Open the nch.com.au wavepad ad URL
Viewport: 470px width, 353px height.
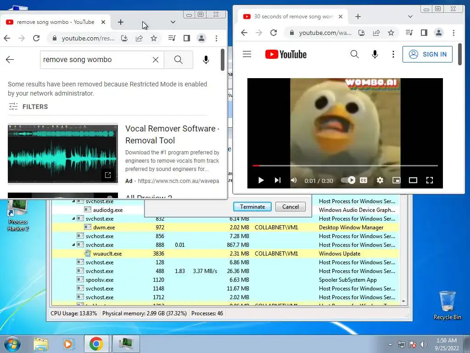pyautogui.click(x=179, y=181)
